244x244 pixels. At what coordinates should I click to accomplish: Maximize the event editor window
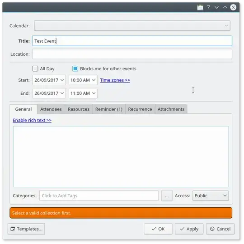(x=225, y=7)
